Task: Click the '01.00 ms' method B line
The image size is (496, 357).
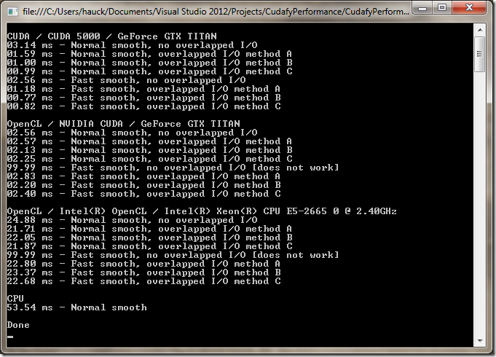Action: [x=149, y=63]
